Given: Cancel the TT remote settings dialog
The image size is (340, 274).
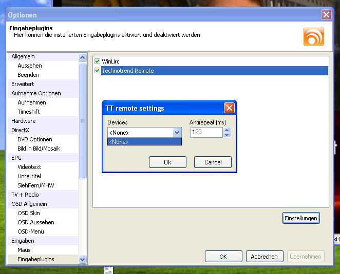Looking at the screenshot, I should click(213, 162).
